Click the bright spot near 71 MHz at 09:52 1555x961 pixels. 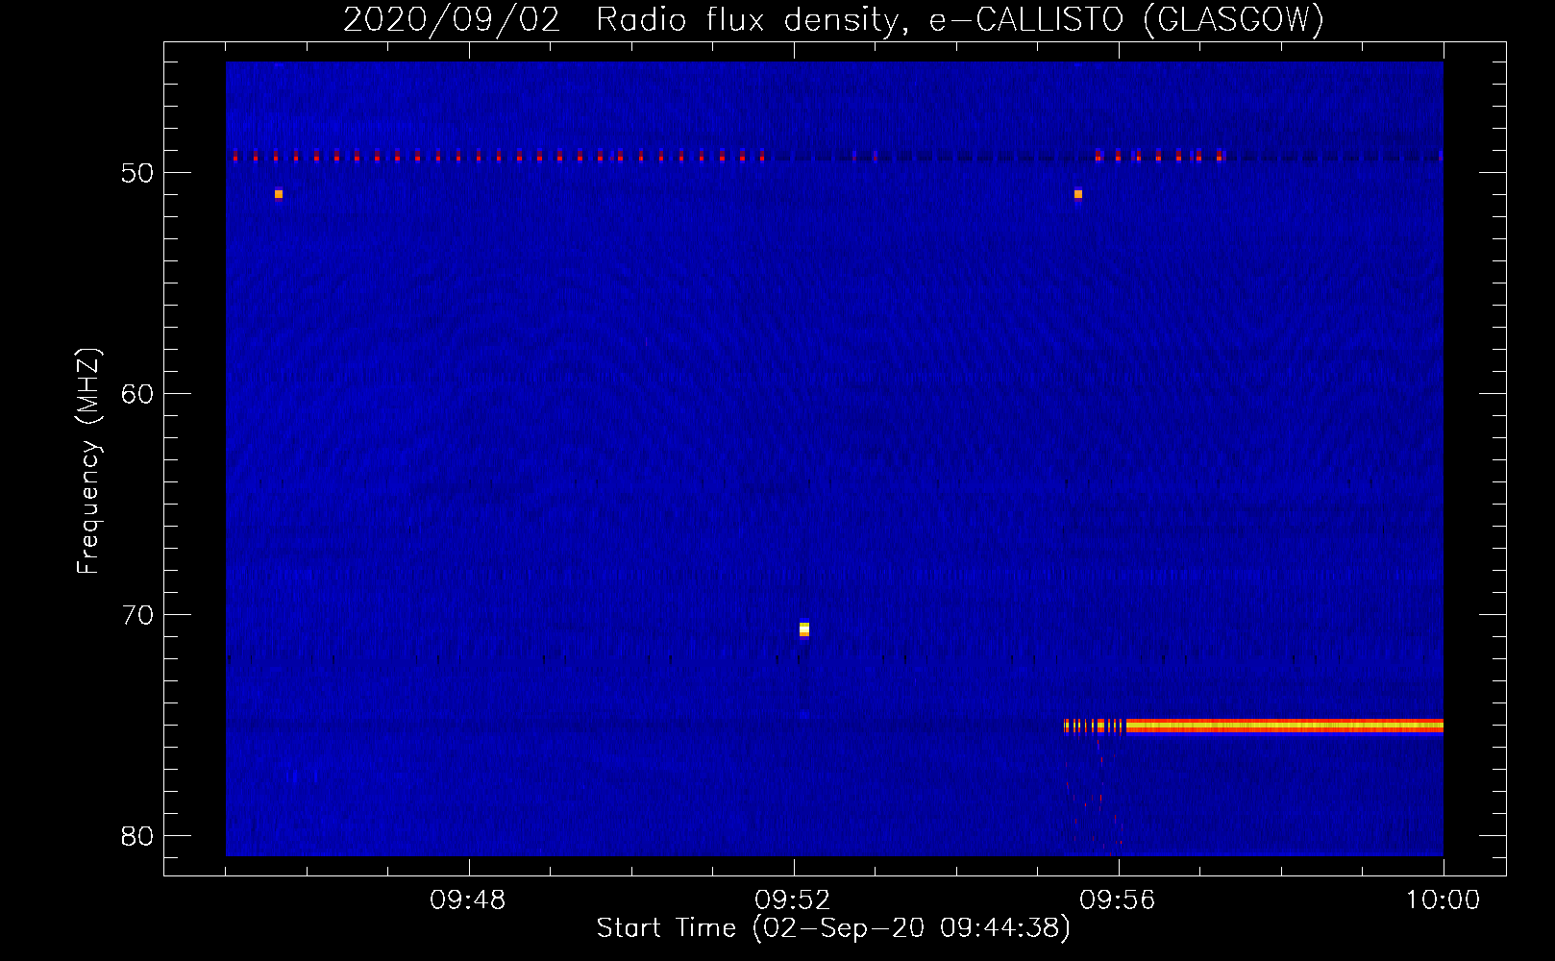(x=804, y=629)
